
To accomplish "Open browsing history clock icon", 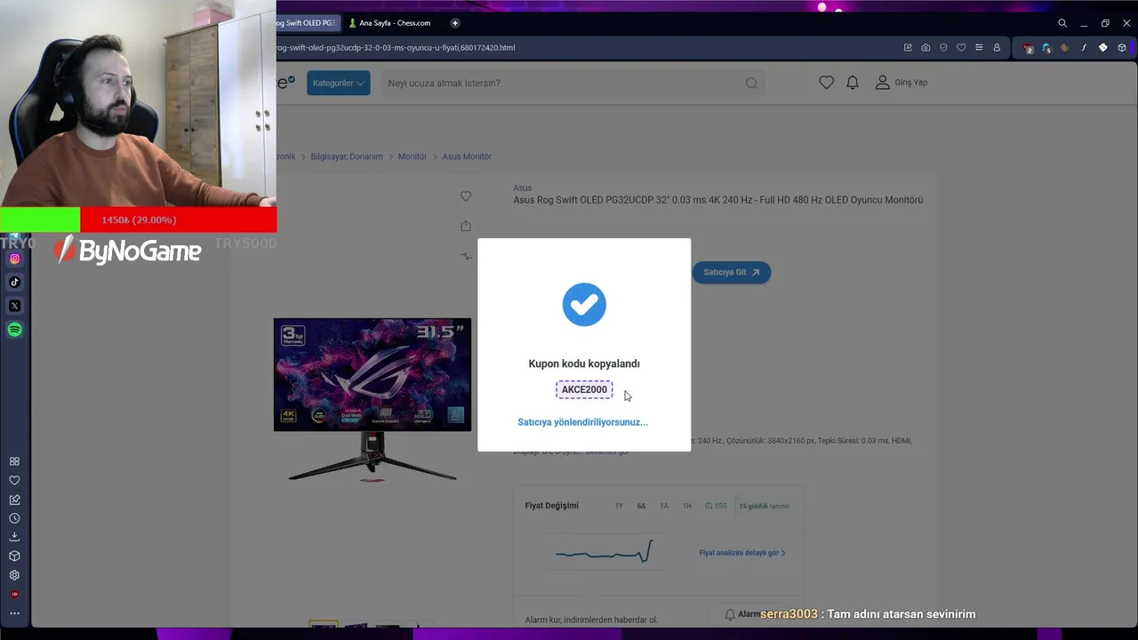I will click(14, 518).
